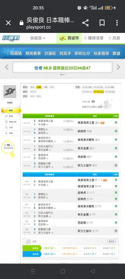Select 日棒 league filter
This screenshot has width=125, height=279.
point(39,87)
